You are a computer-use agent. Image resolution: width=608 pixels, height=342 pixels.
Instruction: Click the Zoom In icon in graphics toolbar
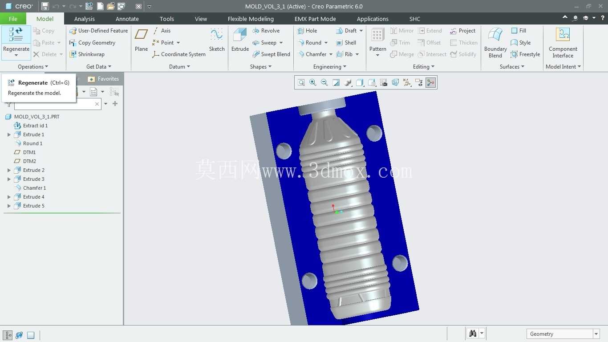click(x=313, y=82)
